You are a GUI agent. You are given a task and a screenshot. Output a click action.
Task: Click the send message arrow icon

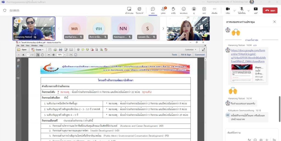pyautogui.click(x=274, y=140)
